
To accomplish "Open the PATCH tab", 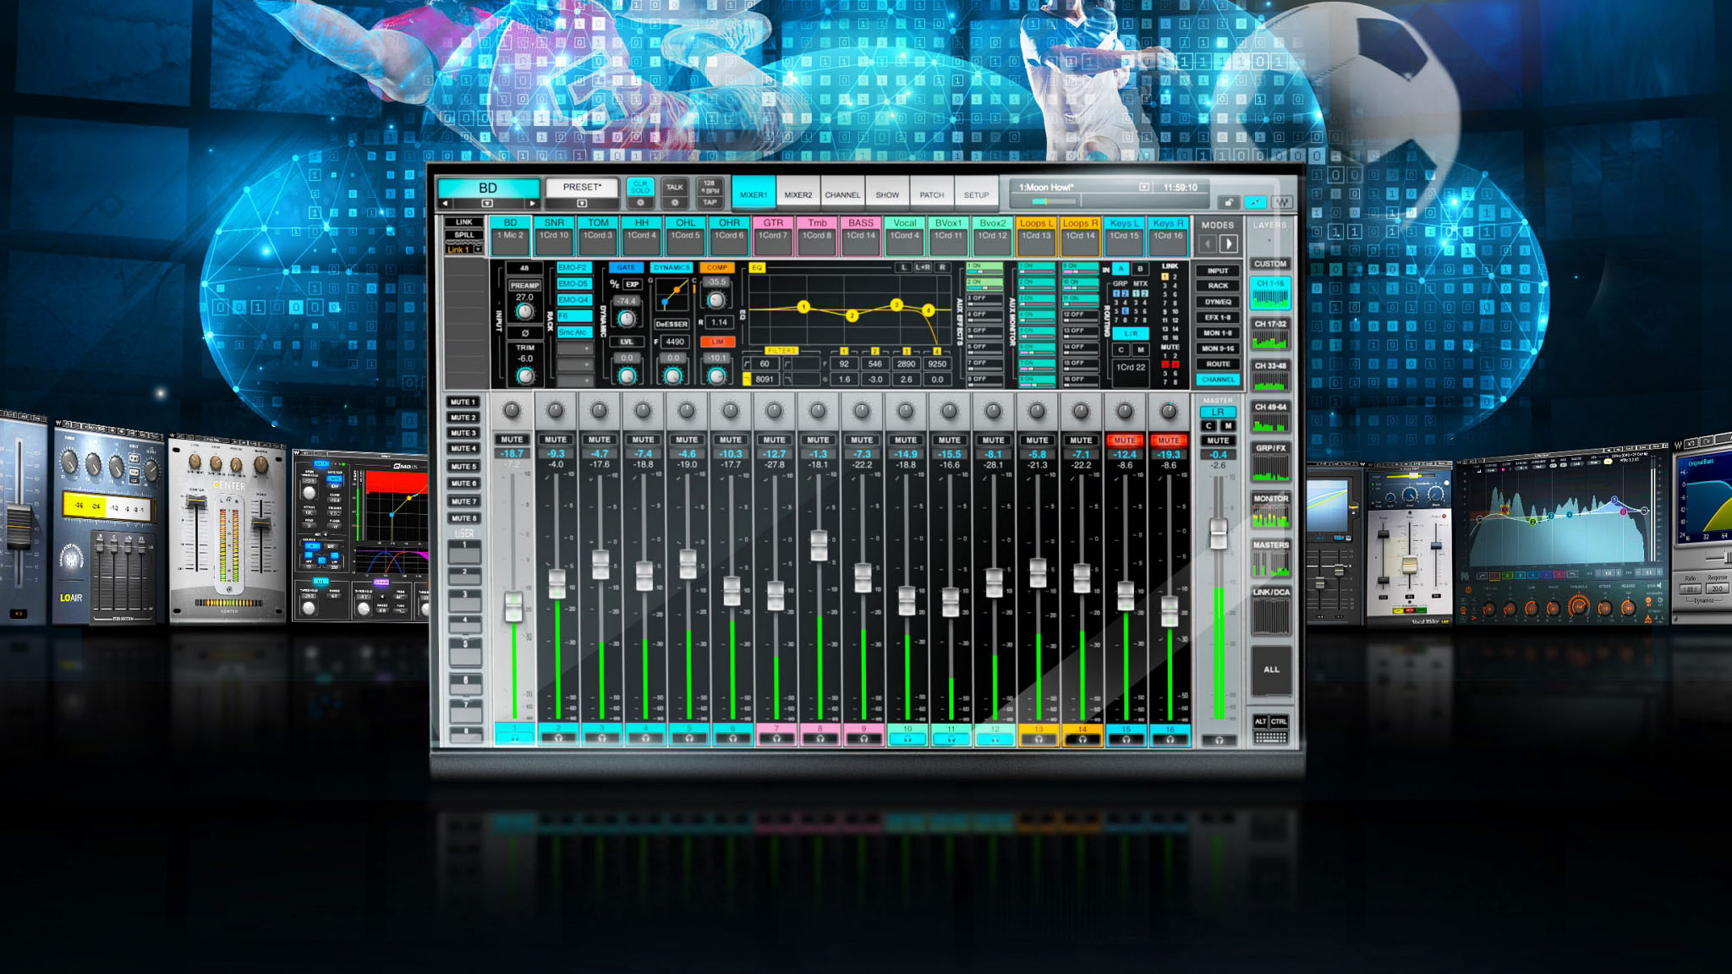I will [x=933, y=194].
